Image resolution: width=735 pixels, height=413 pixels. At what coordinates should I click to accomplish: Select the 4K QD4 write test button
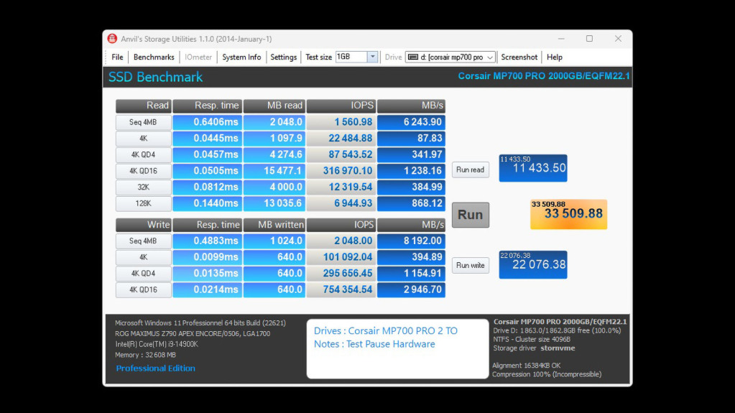(x=144, y=274)
